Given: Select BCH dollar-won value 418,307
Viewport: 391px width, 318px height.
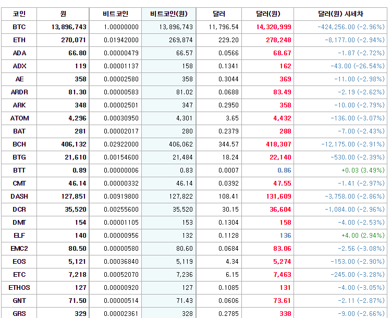Looking at the screenshot, I should [278, 144].
